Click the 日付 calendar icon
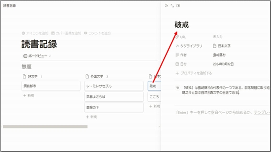The height and width of the screenshot is (152, 271). 177,64
